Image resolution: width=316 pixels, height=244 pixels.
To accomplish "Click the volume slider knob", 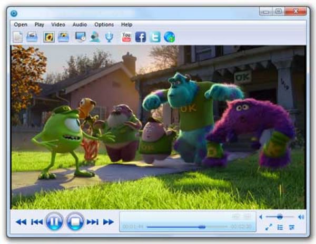I will pos(280,217).
